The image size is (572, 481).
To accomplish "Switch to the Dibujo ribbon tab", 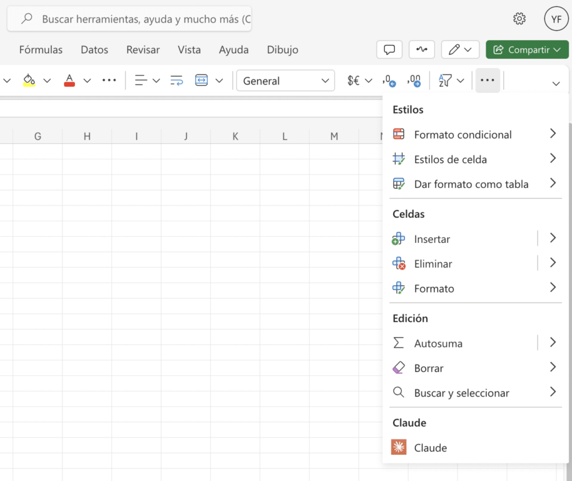I will coord(282,50).
